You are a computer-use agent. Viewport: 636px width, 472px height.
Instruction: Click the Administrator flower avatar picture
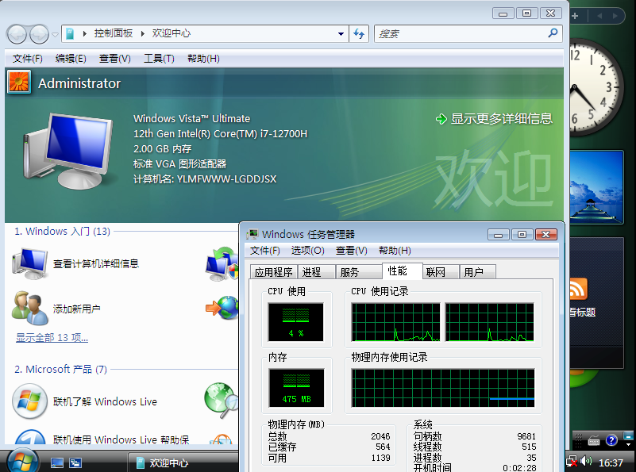tap(19, 83)
